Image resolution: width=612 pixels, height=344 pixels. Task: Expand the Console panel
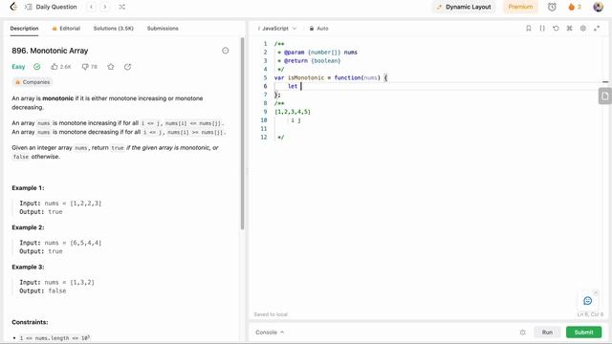[x=270, y=333]
